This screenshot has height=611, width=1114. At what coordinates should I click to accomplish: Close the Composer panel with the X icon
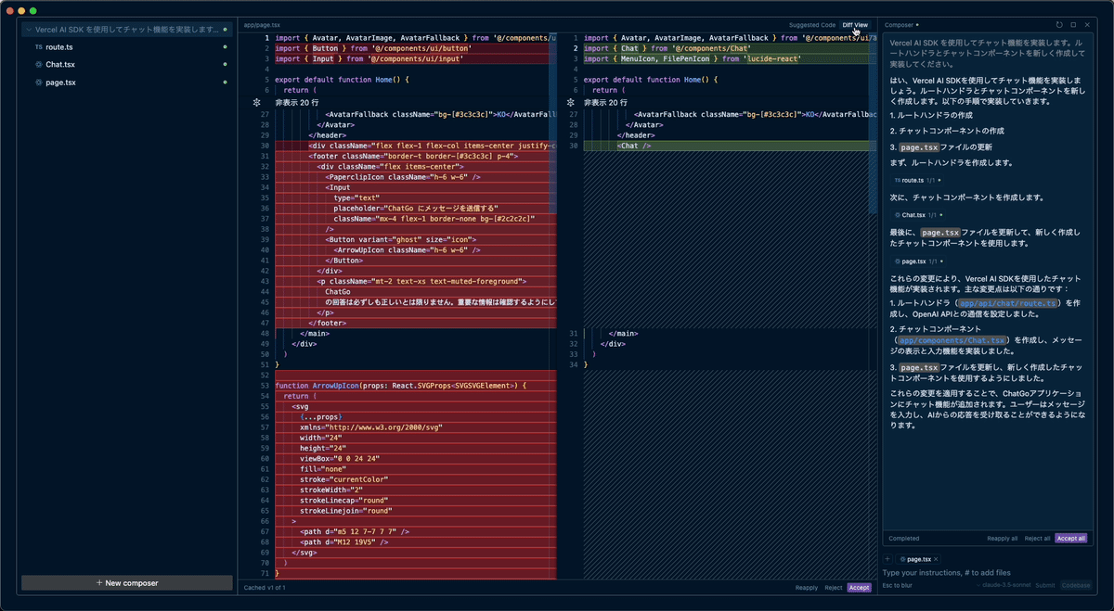tap(1087, 25)
